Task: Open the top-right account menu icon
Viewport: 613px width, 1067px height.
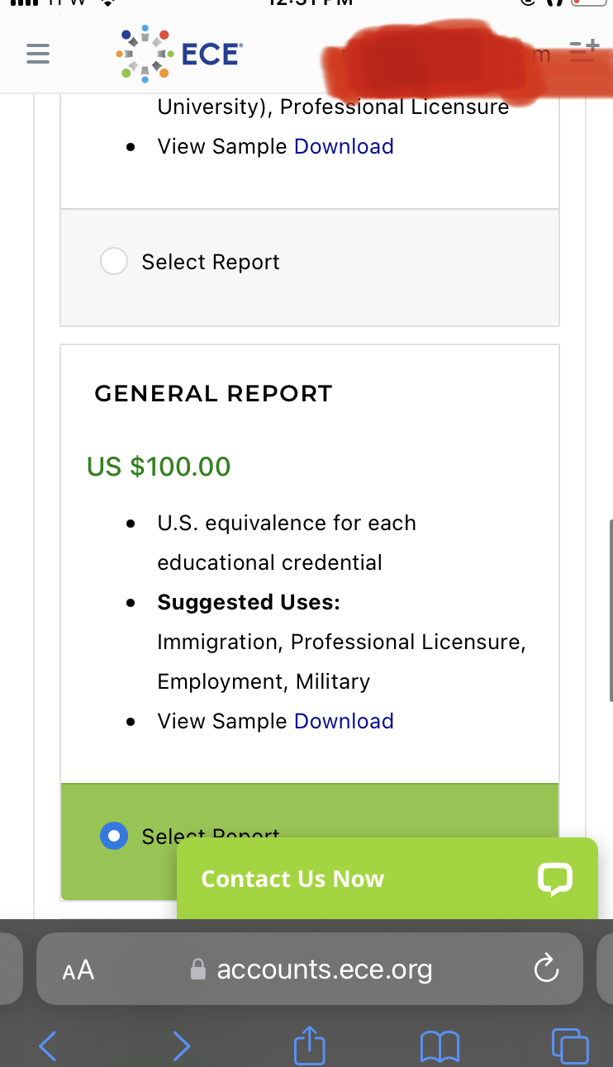Action: [583, 51]
